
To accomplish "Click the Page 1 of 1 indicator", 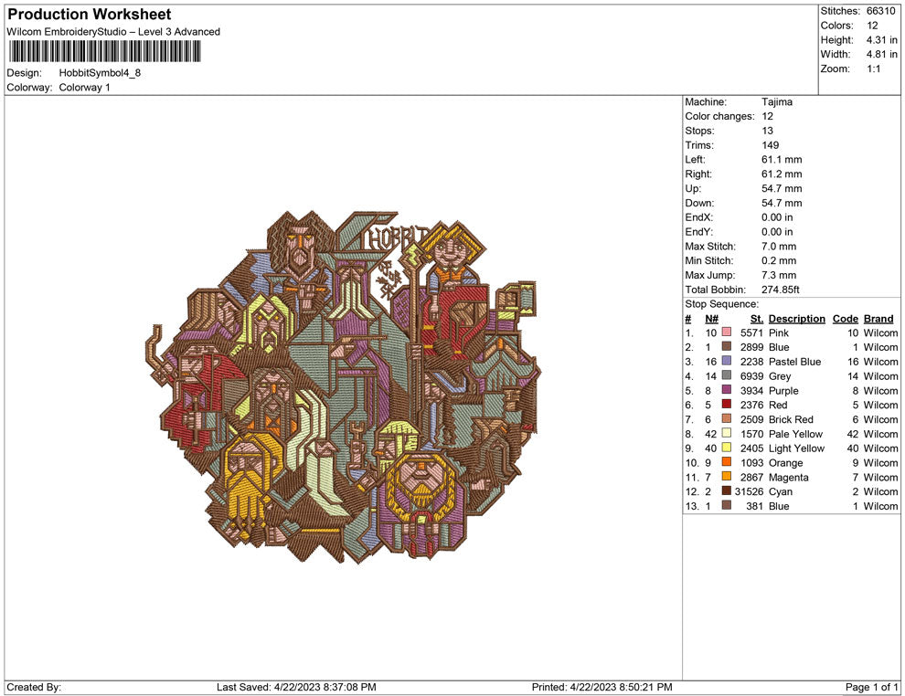I will [x=871, y=687].
